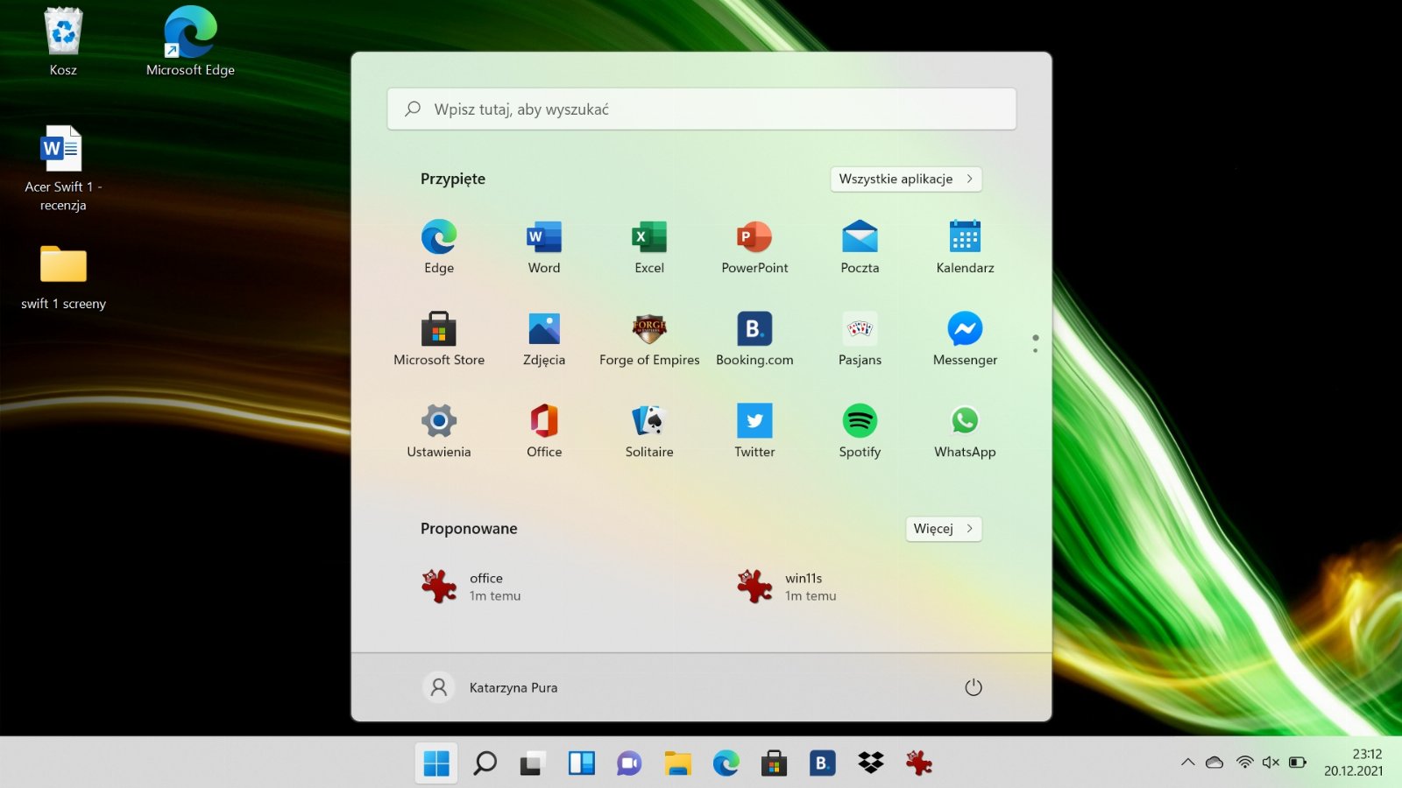Click the Windows Start button in taskbar
This screenshot has width=1402, height=788.
[x=436, y=763]
